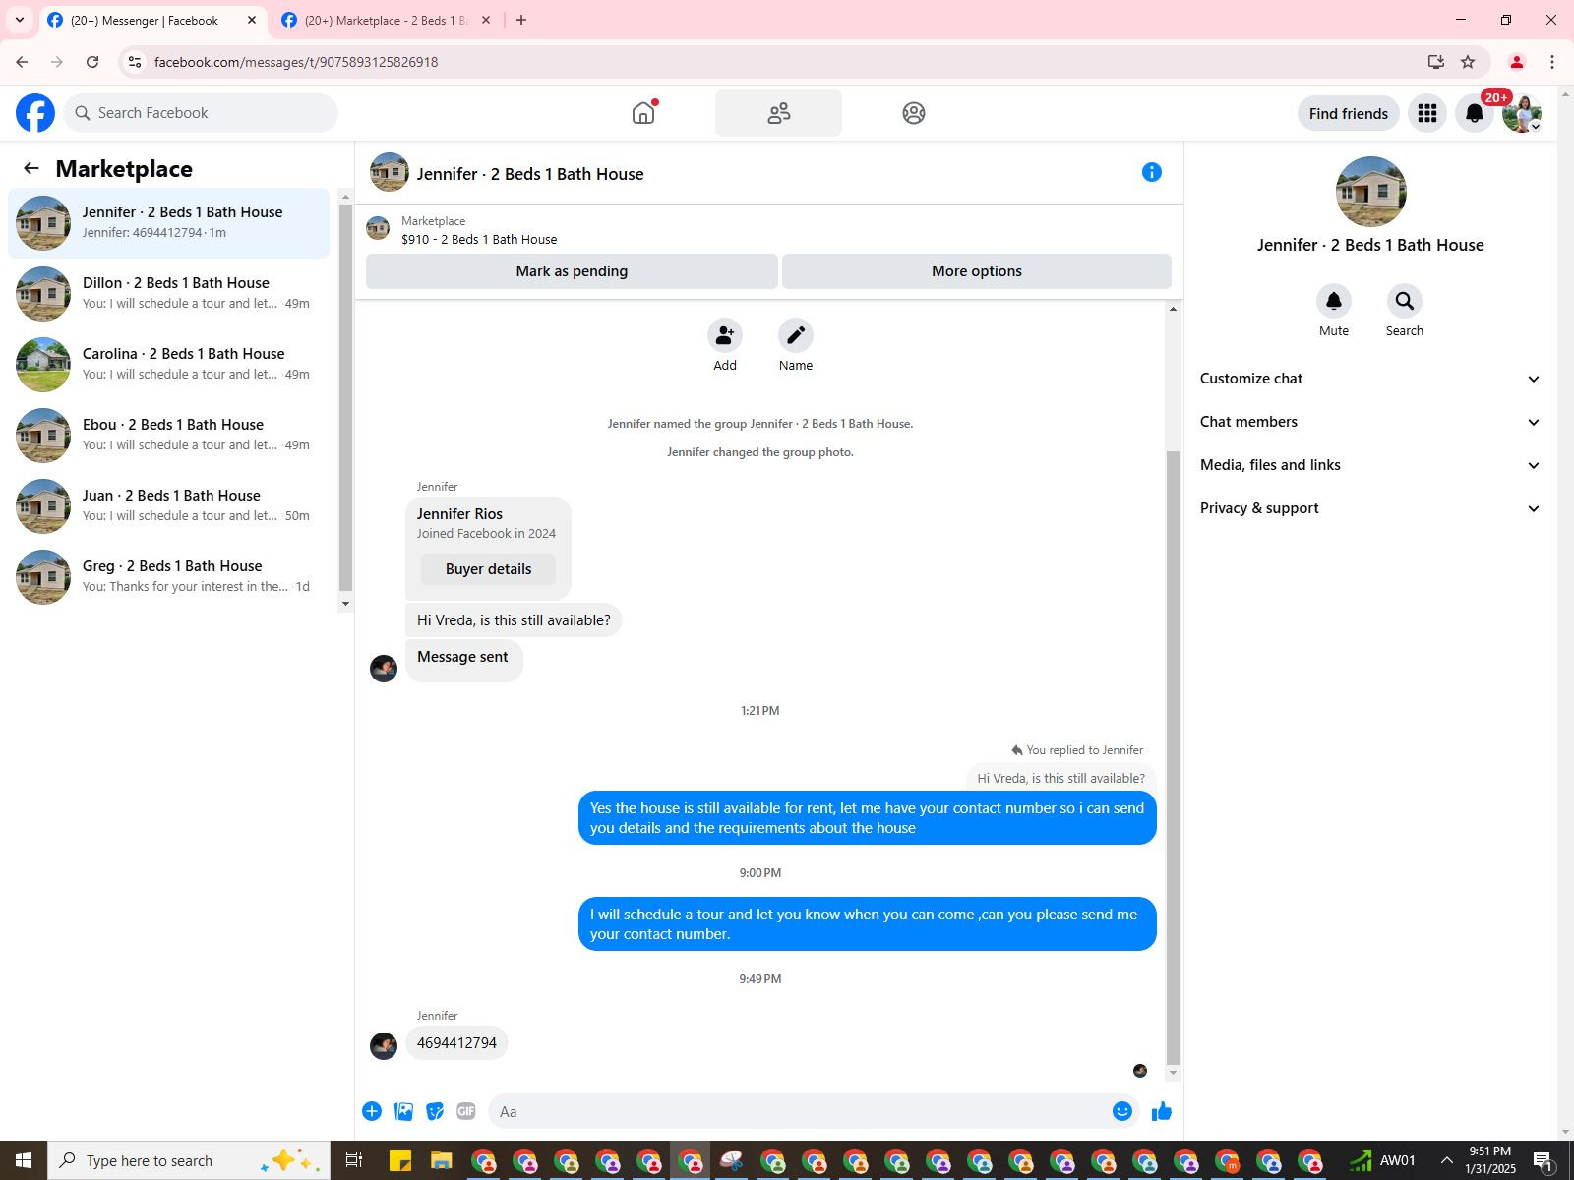
Task: Search in conversation using magnifier icon
Action: (1405, 301)
